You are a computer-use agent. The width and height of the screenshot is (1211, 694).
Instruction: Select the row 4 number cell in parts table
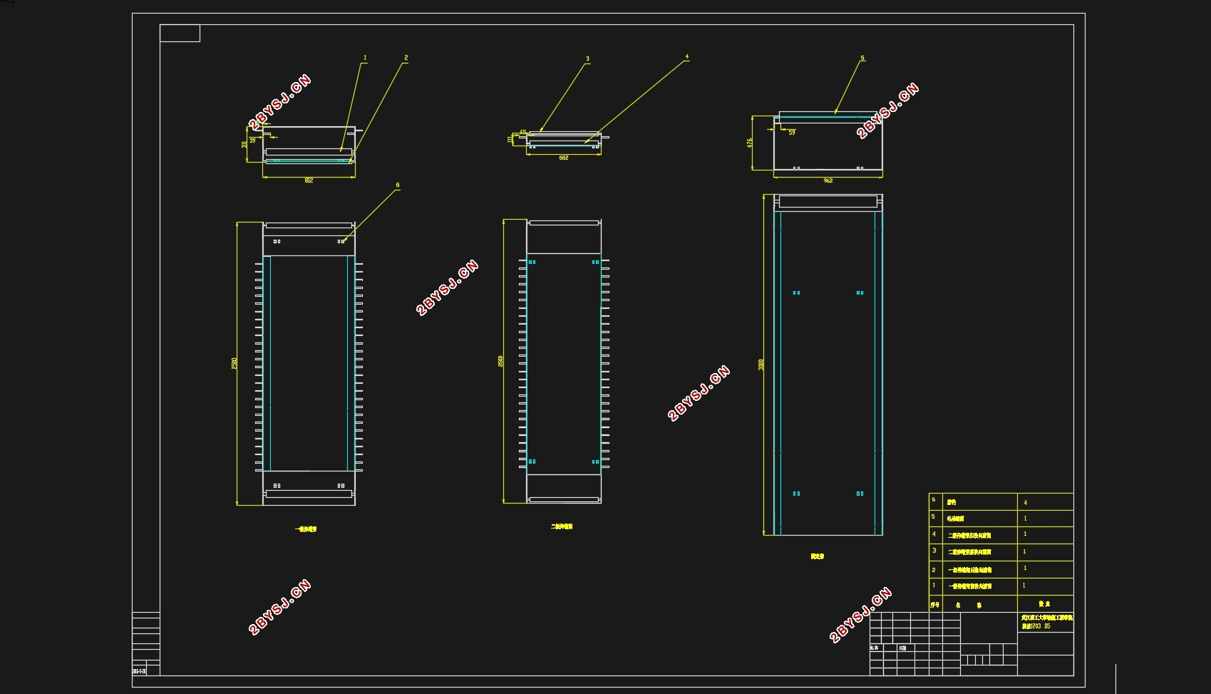coord(936,535)
